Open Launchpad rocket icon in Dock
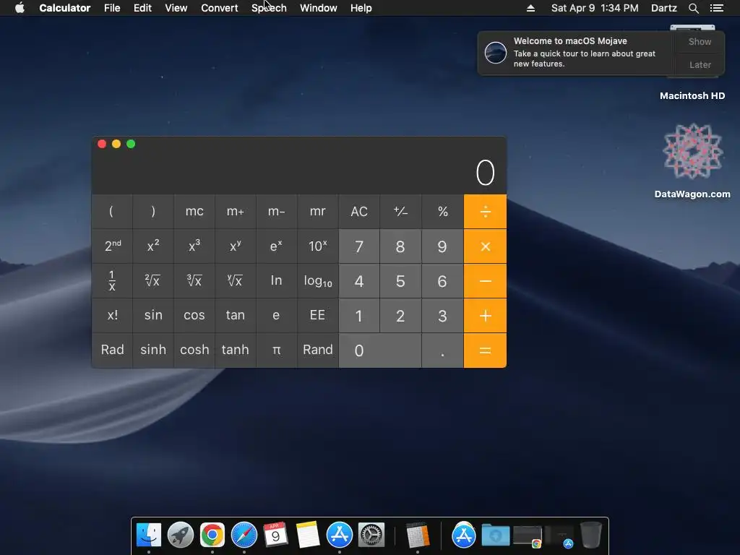Viewport: 740px width, 555px height. click(180, 535)
